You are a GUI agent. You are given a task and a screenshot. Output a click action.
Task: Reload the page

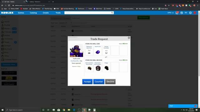[9, 6]
